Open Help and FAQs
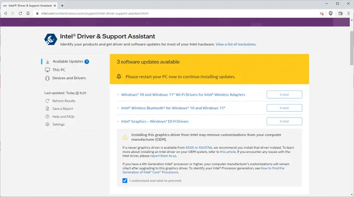 click(64, 116)
